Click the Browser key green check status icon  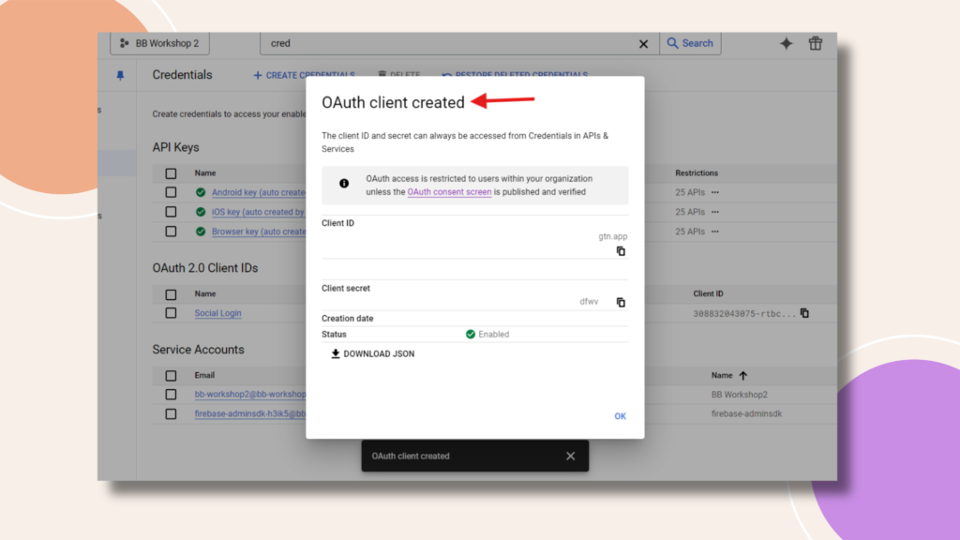click(x=201, y=232)
